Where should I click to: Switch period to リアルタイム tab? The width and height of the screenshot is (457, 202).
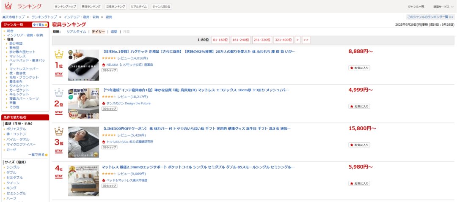pyautogui.click(x=76, y=32)
